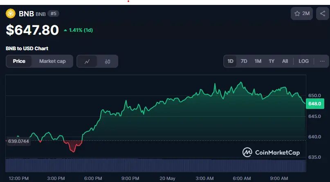Choose the All time range
The width and height of the screenshot is (330, 182).
click(285, 61)
